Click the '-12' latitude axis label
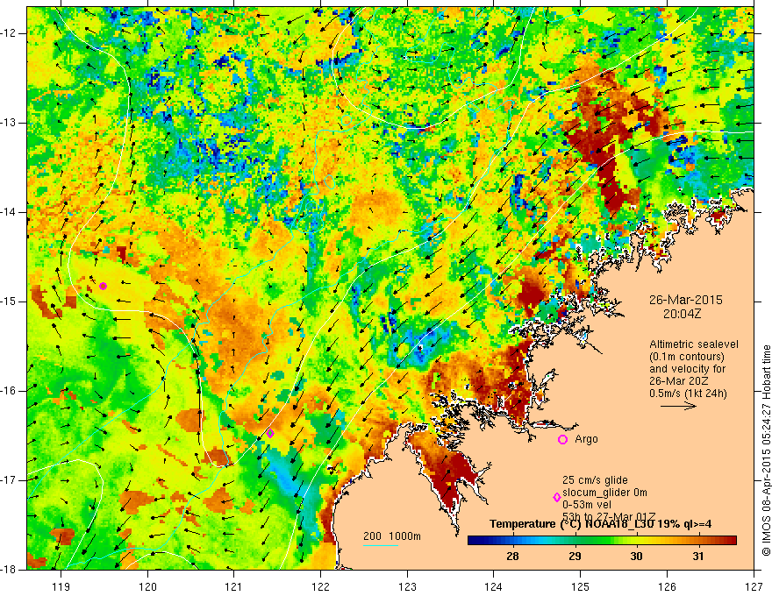 [x=9, y=33]
